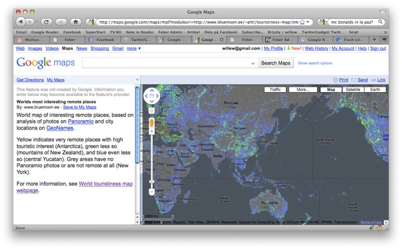Open the More... map layers dropdown
This screenshot has width=402, height=249.
pyautogui.click(x=303, y=89)
